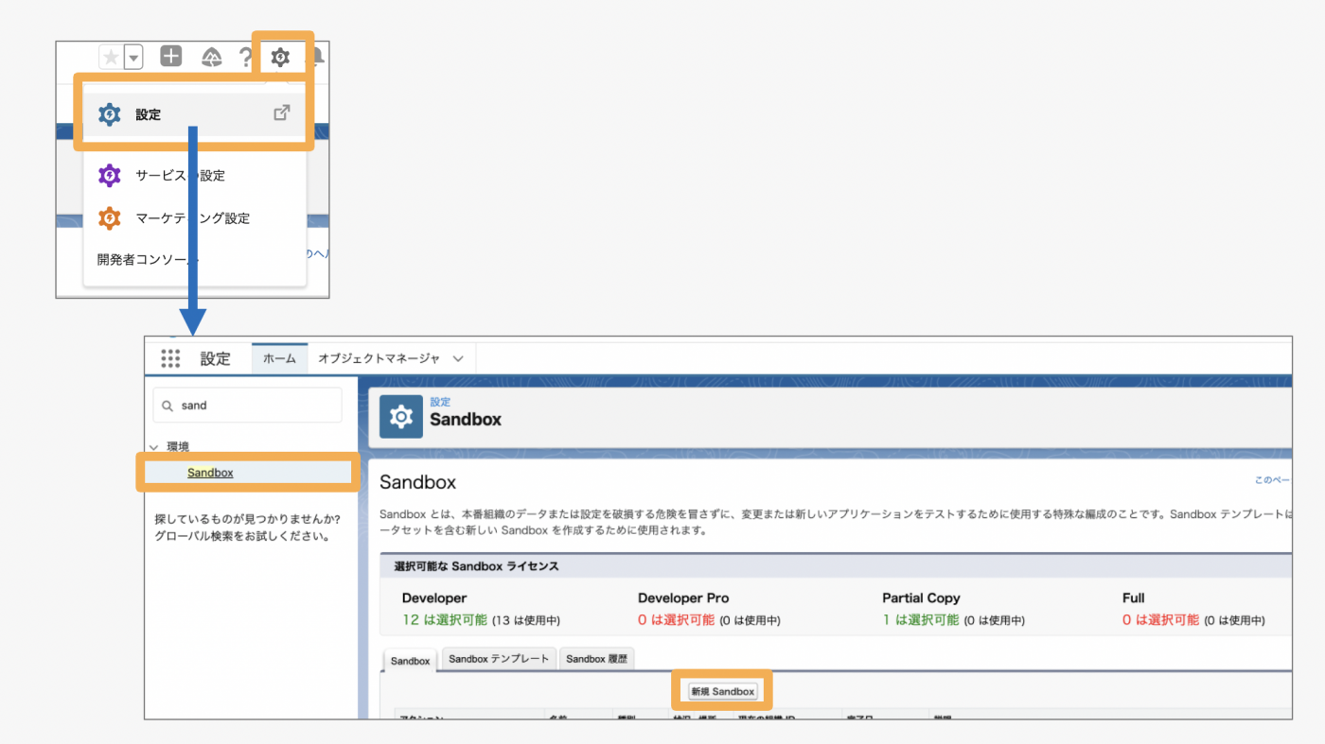Viewport: 1325px width, 744px height.
Task: Switch to the Sandbox テンプレート tab
Action: point(499,659)
